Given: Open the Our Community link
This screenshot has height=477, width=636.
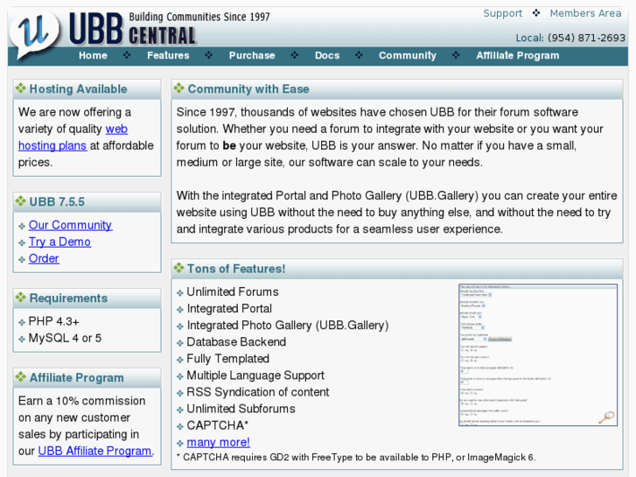Looking at the screenshot, I should point(70,225).
